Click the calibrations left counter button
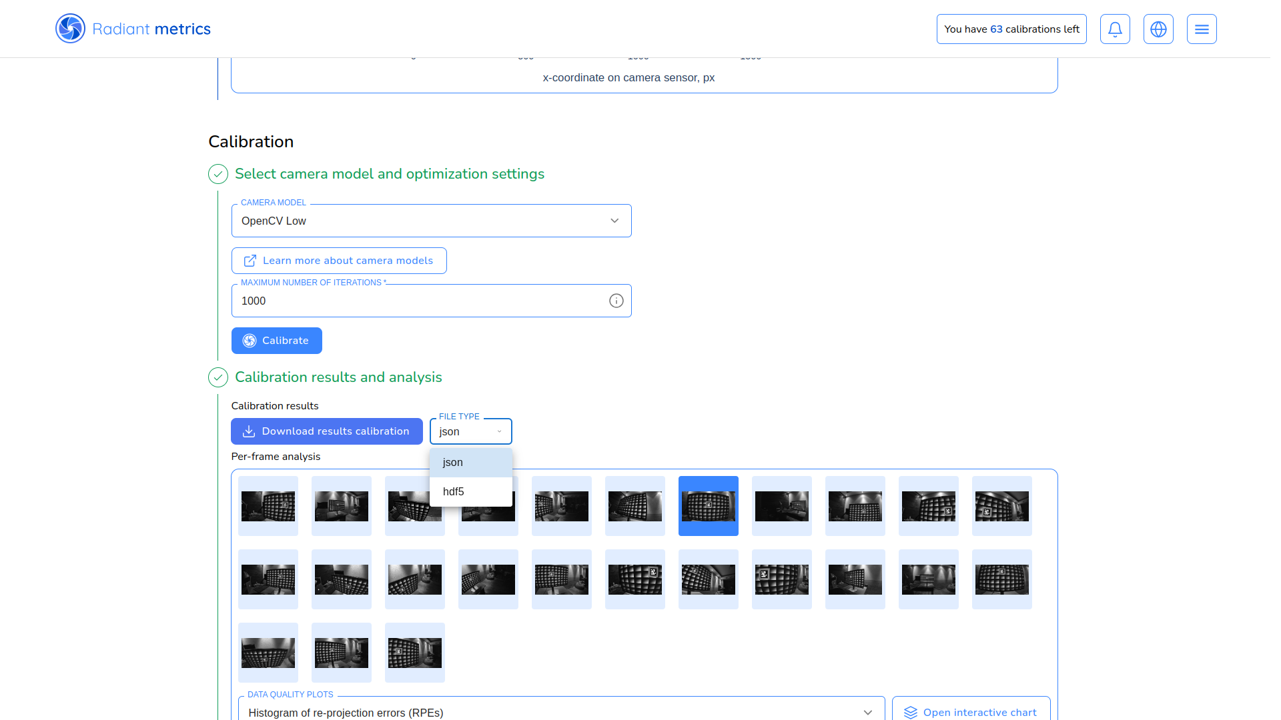Image resolution: width=1281 pixels, height=720 pixels. click(x=1011, y=29)
